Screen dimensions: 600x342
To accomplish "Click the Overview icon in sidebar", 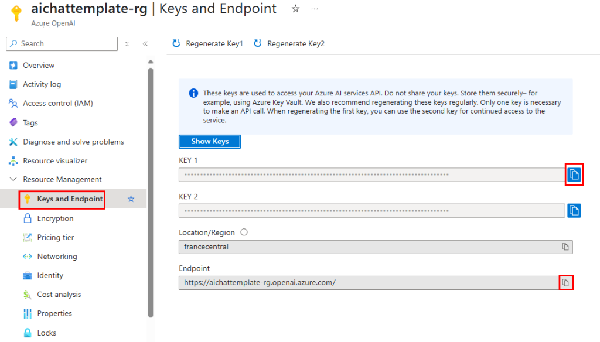I will click(x=13, y=66).
